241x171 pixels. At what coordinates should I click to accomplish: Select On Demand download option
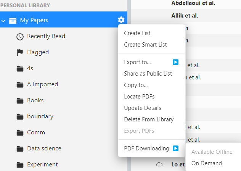pos(206,163)
